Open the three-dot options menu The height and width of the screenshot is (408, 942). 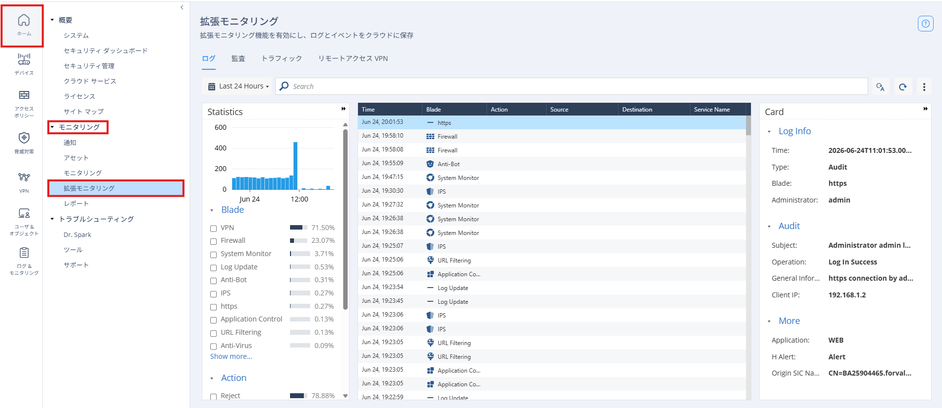coord(924,87)
